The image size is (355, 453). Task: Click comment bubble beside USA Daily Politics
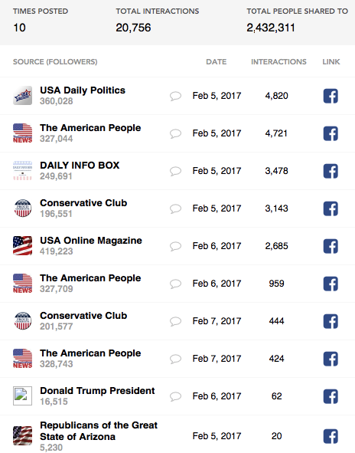pos(175,96)
